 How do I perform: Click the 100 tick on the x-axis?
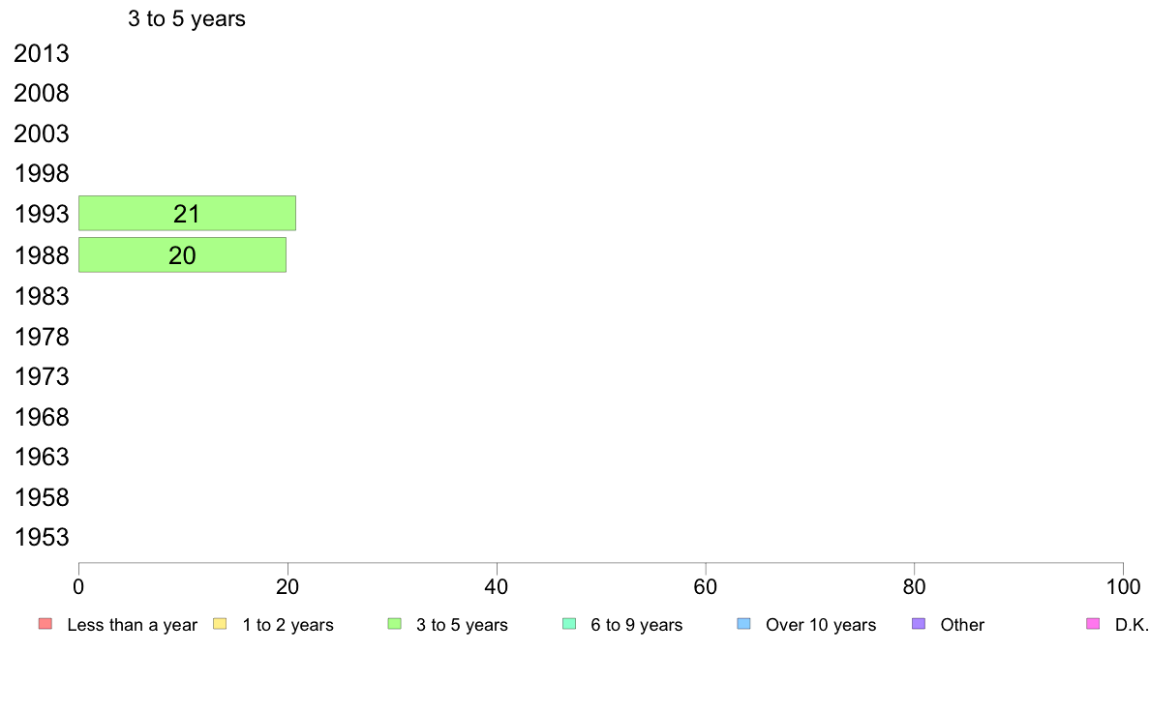pyautogui.click(x=1123, y=586)
